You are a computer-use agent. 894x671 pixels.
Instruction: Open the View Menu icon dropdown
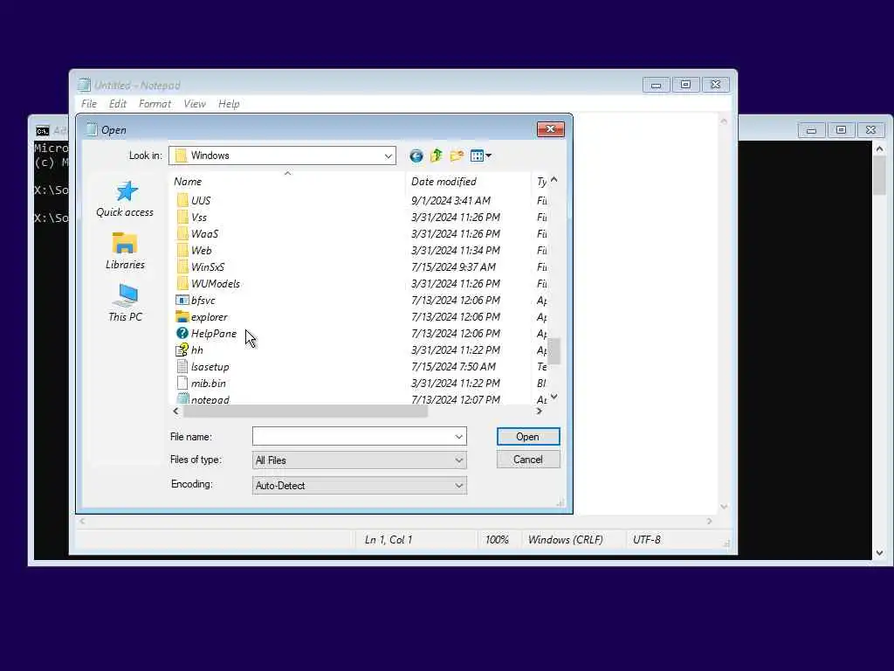(481, 156)
